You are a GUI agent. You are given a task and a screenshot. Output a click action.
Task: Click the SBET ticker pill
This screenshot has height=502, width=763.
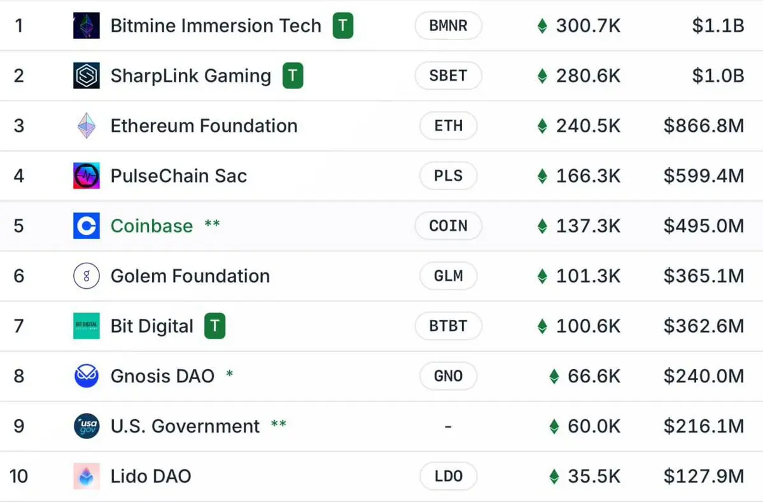pos(448,76)
